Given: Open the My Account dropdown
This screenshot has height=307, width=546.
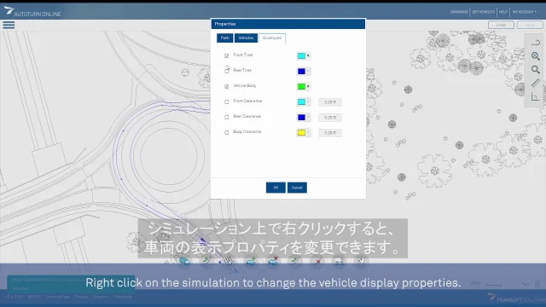Looking at the screenshot, I should coord(524,12).
